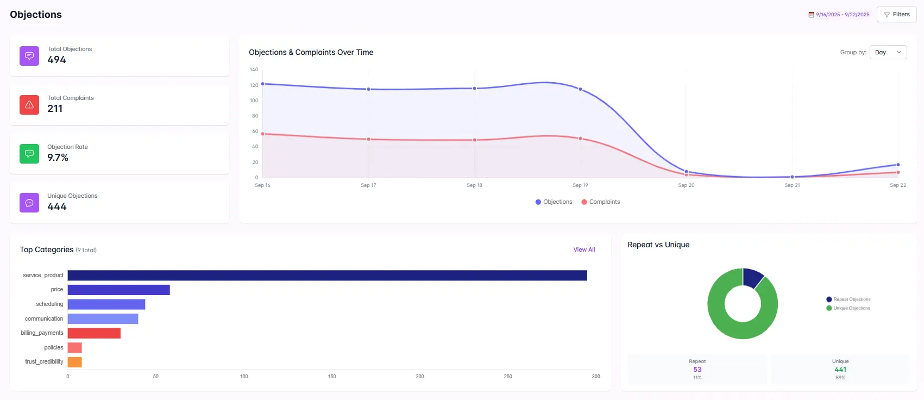Click the red billing_payments bar

(94, 333)
